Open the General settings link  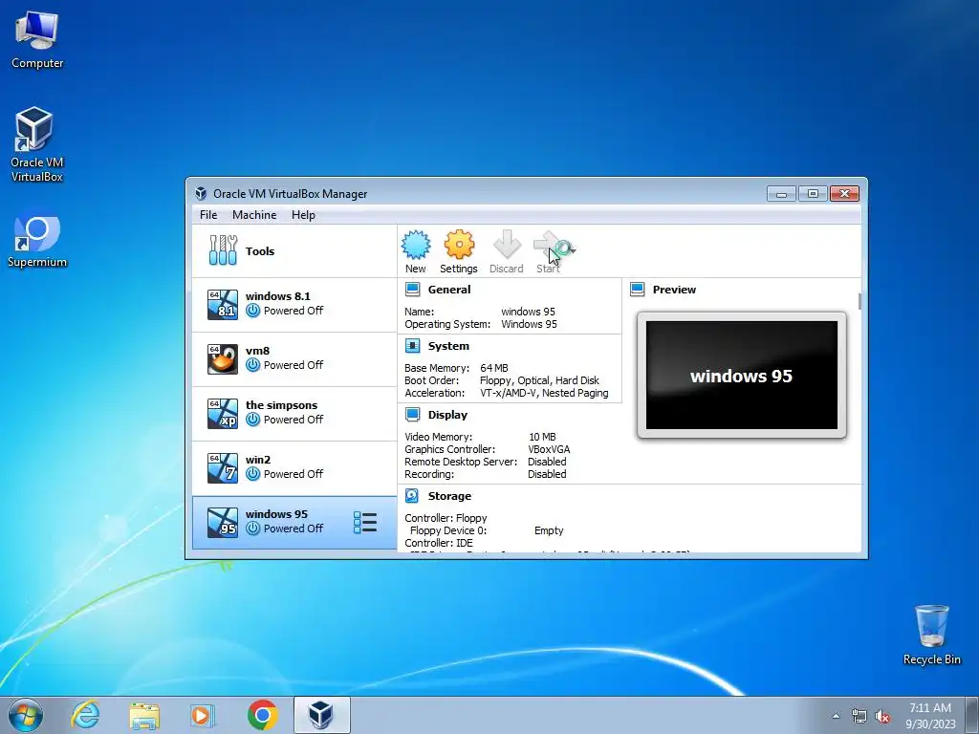[449, 290]
